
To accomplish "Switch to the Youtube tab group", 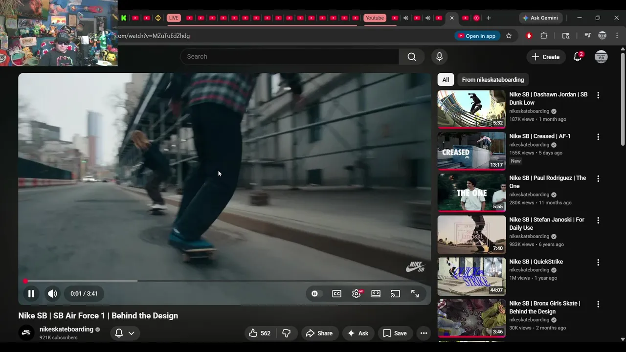I will tap(375, 18).
